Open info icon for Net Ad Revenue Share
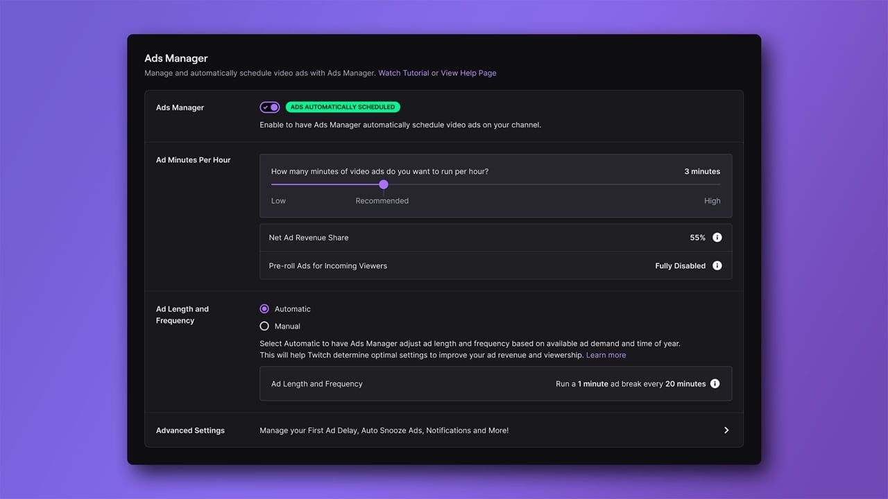Screen dimensions: 888x499 [x=717, y=238]
